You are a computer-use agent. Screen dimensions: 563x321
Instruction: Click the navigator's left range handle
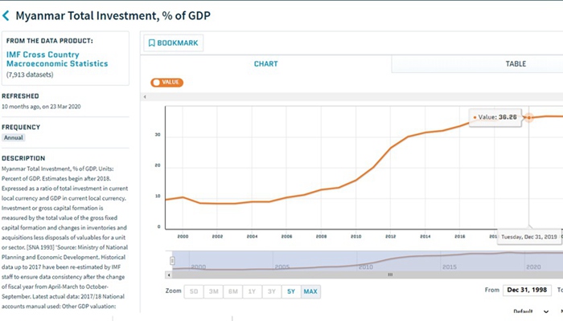pos(171,261)
